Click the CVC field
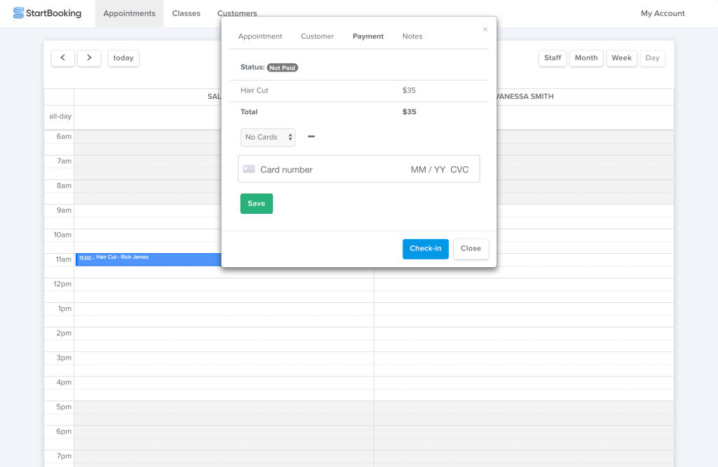 click(x=459, y=170)
